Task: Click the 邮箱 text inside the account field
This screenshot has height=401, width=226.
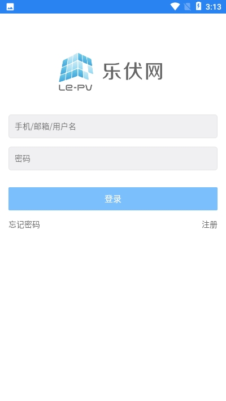Action: point(41,126)
